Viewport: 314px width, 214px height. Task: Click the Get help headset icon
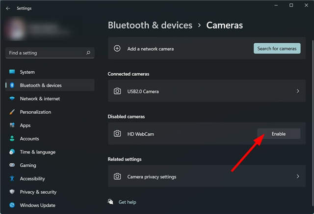pos(111,202)
